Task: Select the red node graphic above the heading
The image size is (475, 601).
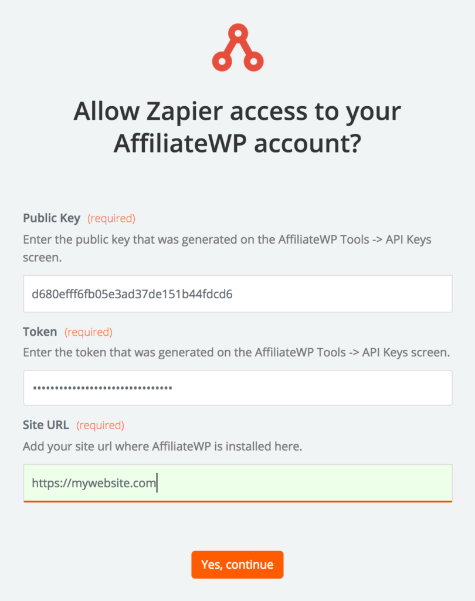Action: point(238,47)
